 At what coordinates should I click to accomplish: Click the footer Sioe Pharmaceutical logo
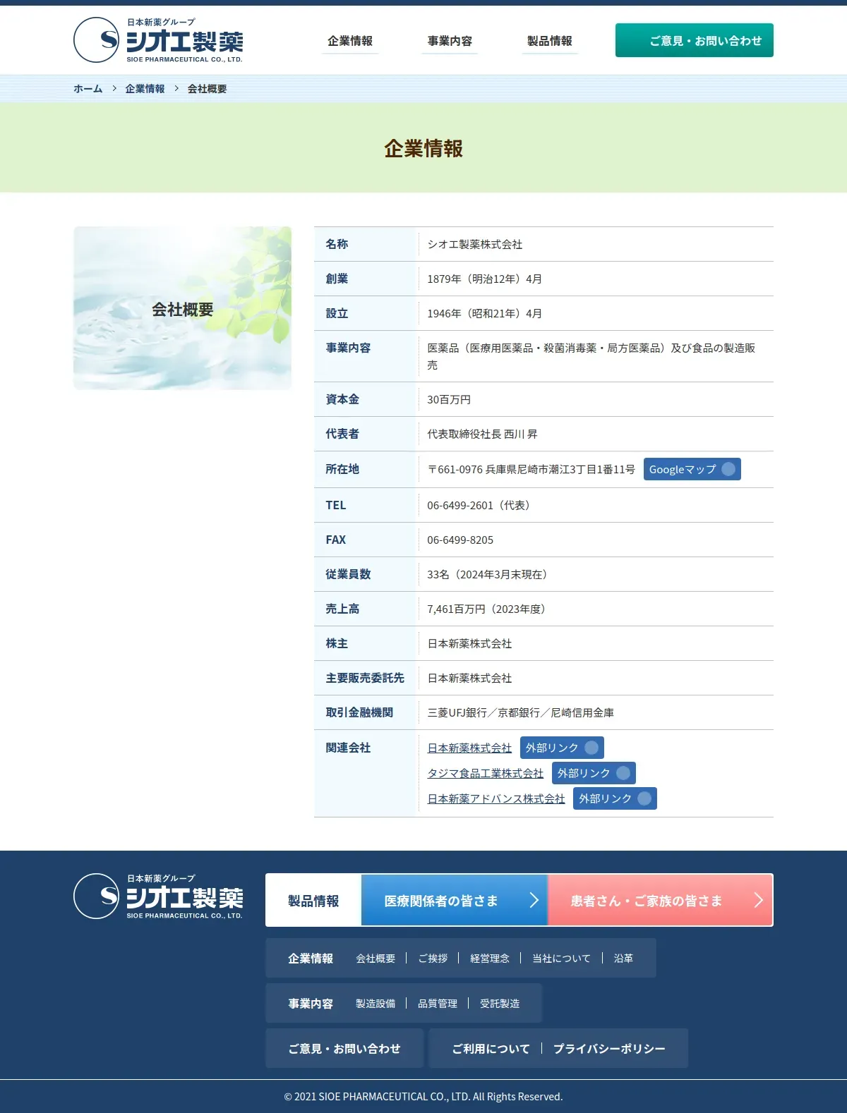(x=158, y=896)
